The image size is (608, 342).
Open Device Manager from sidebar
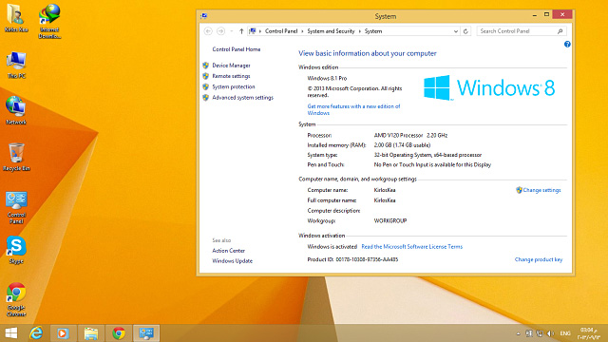[231, 66]
